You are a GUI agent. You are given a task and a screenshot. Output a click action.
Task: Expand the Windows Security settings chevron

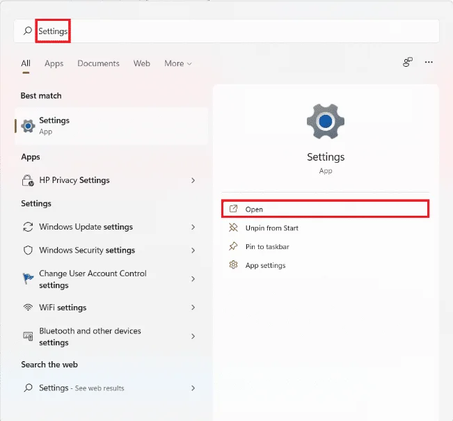pos(193,251)
